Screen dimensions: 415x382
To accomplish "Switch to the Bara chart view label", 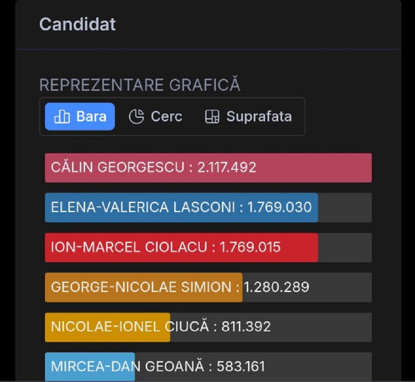I will [x=91, y=117].
